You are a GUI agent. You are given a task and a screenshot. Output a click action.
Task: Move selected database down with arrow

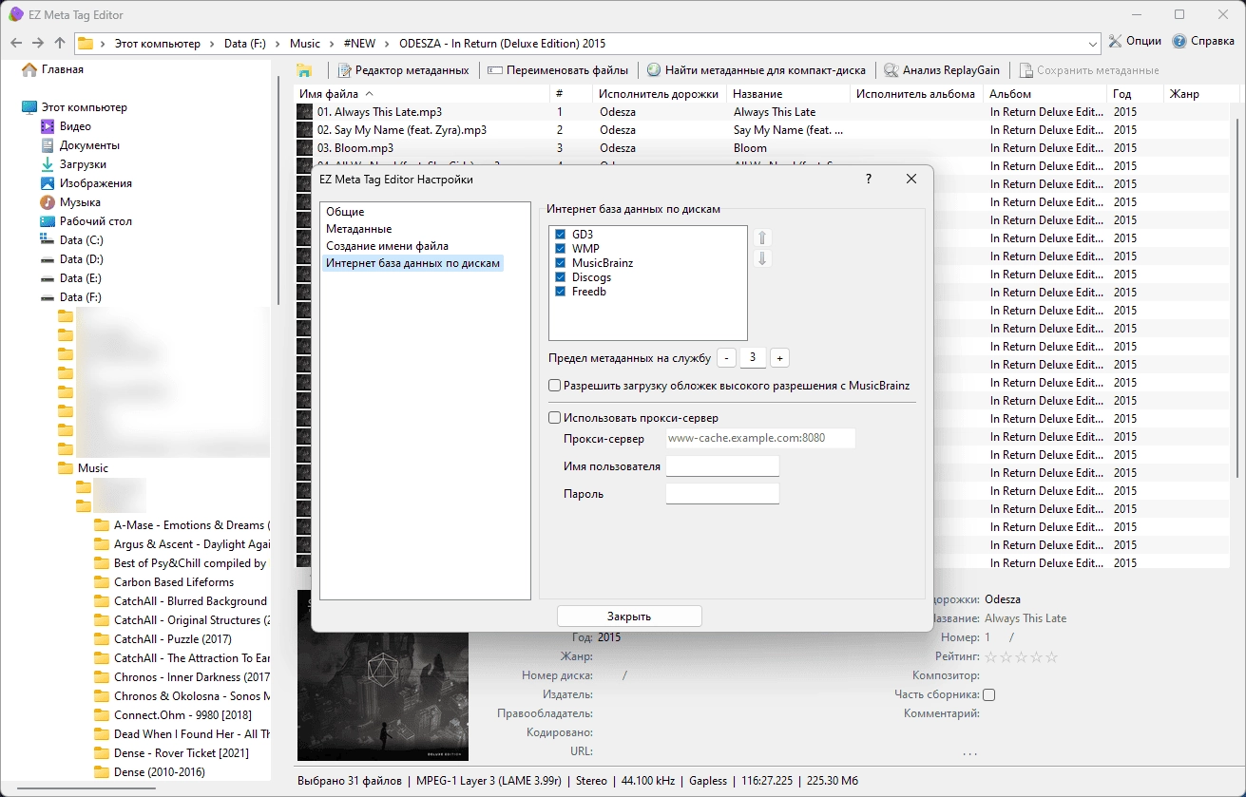(762, 258)
